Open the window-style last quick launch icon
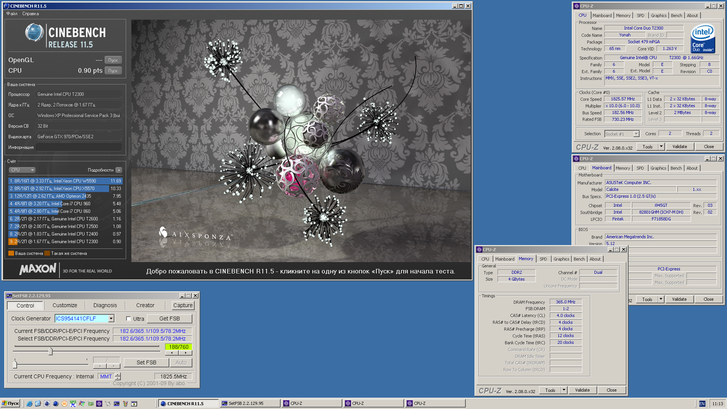Viewport: 727px width, 409px height. [x=134, y=404]
